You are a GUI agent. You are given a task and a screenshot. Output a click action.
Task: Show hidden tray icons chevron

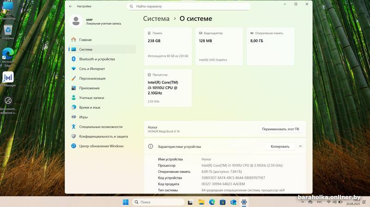tap(303, 202)
